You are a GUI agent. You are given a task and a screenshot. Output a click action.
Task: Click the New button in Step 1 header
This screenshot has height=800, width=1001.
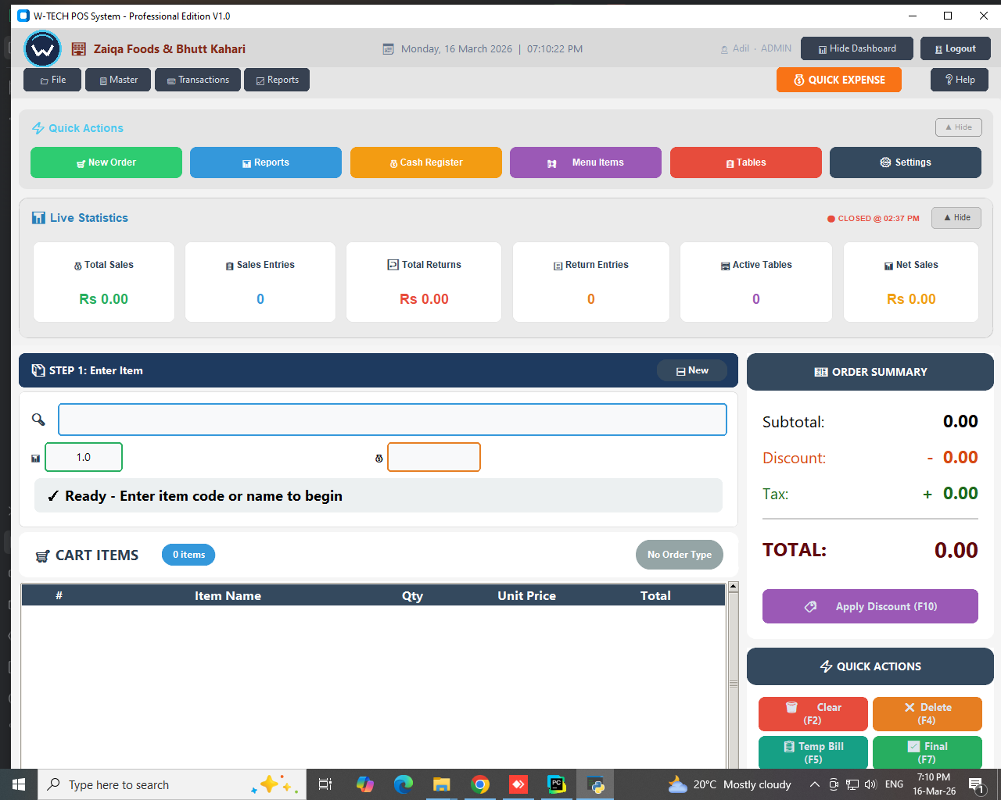pos(692,371)
